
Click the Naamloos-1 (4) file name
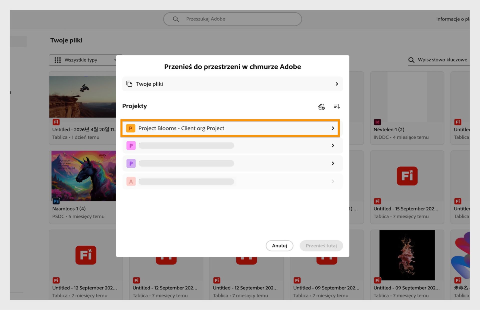(x=69, y=208)
